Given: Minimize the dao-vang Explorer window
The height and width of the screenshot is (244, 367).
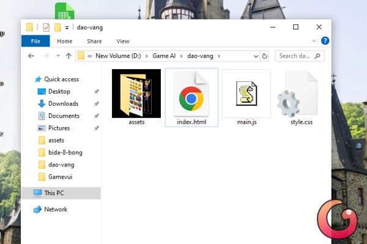Looking at the screenshot, I should tap(273, 27).
